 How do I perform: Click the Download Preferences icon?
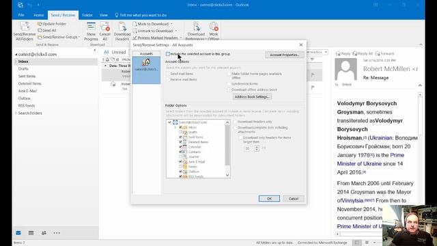pyautogui.click(x=196, y=26)
